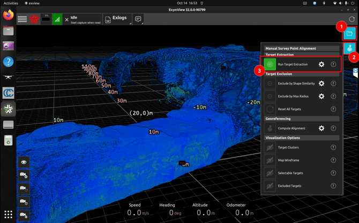359x223 pixels.
Task: Click the Compute Alignment settings gear
Action: (321, 128)
